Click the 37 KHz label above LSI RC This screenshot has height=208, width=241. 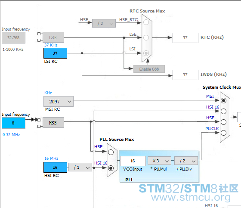[x=51, y=45]
